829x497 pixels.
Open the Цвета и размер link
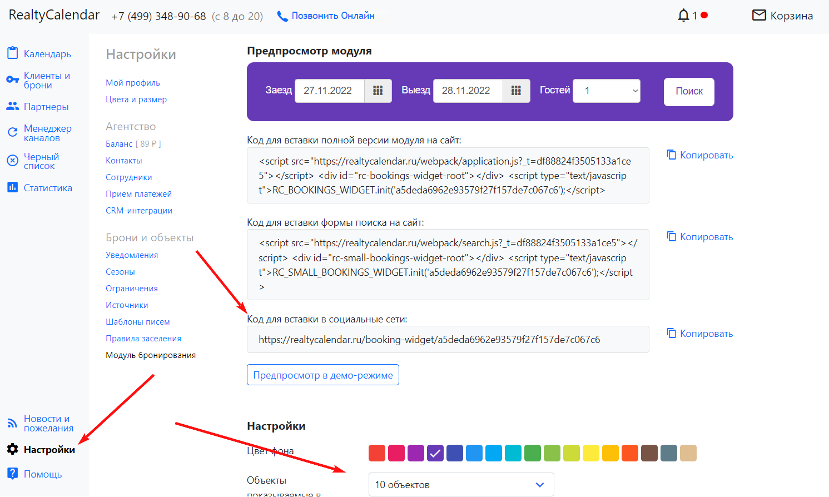[x=136, y=100]
